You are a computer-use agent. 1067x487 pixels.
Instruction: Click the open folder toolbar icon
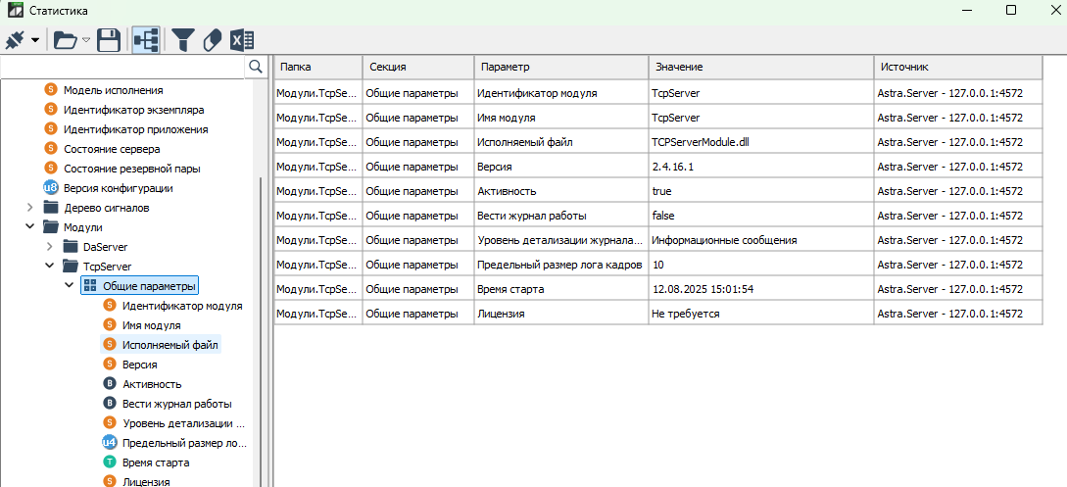click(65, 40)
